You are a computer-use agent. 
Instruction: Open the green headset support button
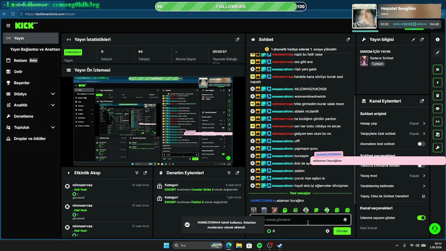435,229
